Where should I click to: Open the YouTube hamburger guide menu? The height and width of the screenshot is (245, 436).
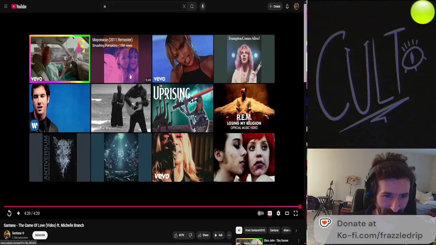5,6
